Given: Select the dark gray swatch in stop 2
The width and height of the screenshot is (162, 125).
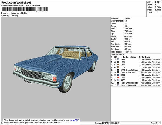Looking at the screenshot, I should [x=118, y=62].
